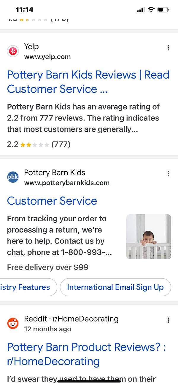178x386 pixels.
Task: Tap the cellular signal bars icon
Action: [141, 10]
